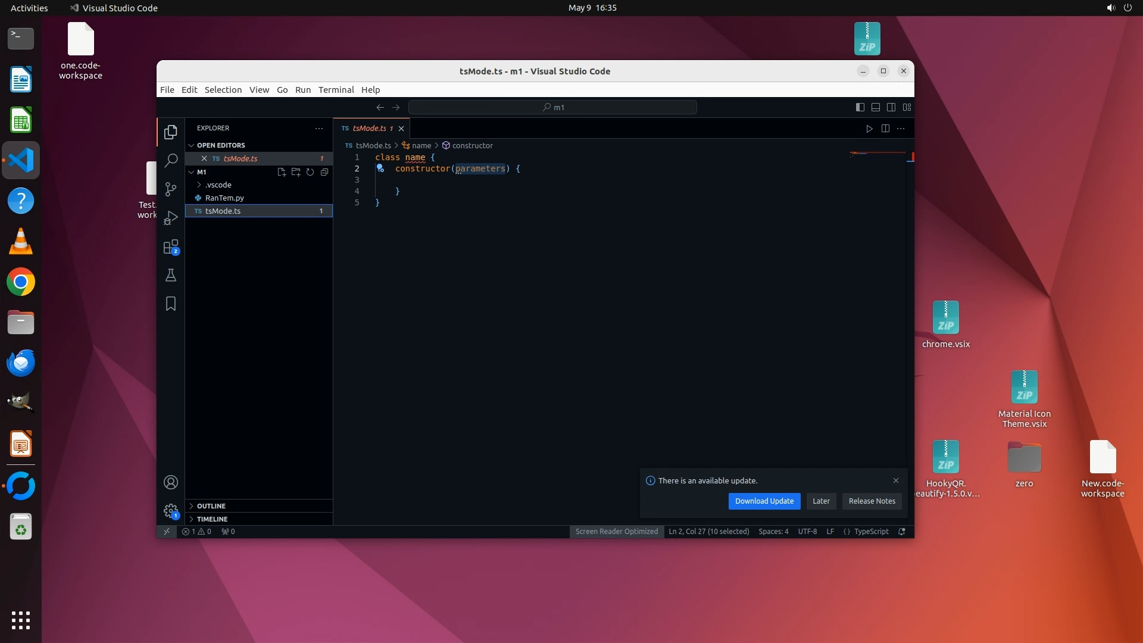Click the Run play icon in editor toolbar

pyautogui.click(x=869, y=129)
